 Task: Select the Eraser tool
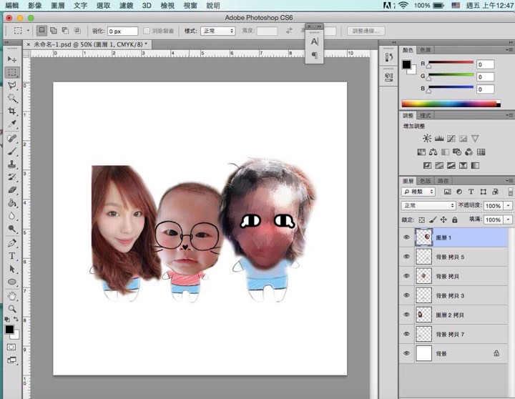click(12, 189)
